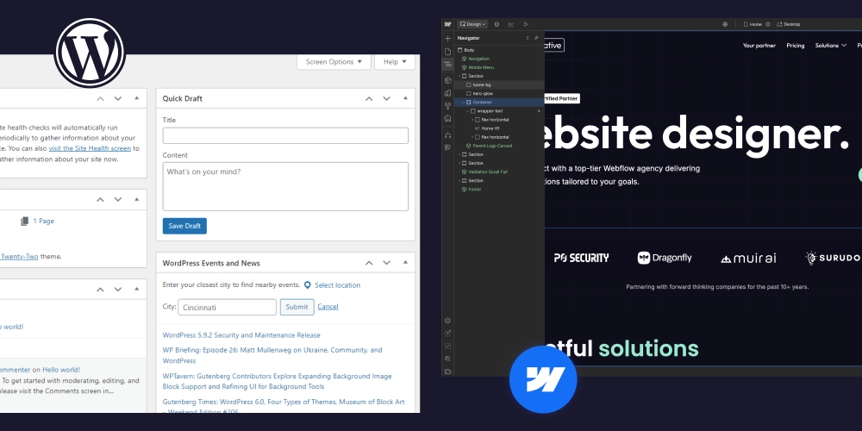The image size is (862, 431).
Task: Click the location pin icon near Select location
Action: [x=308, y=285]
